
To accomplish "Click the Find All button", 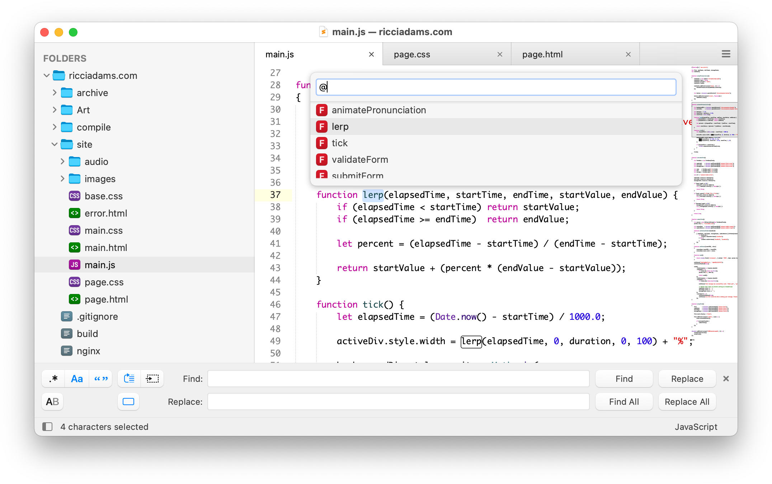I will click(623, 402).
